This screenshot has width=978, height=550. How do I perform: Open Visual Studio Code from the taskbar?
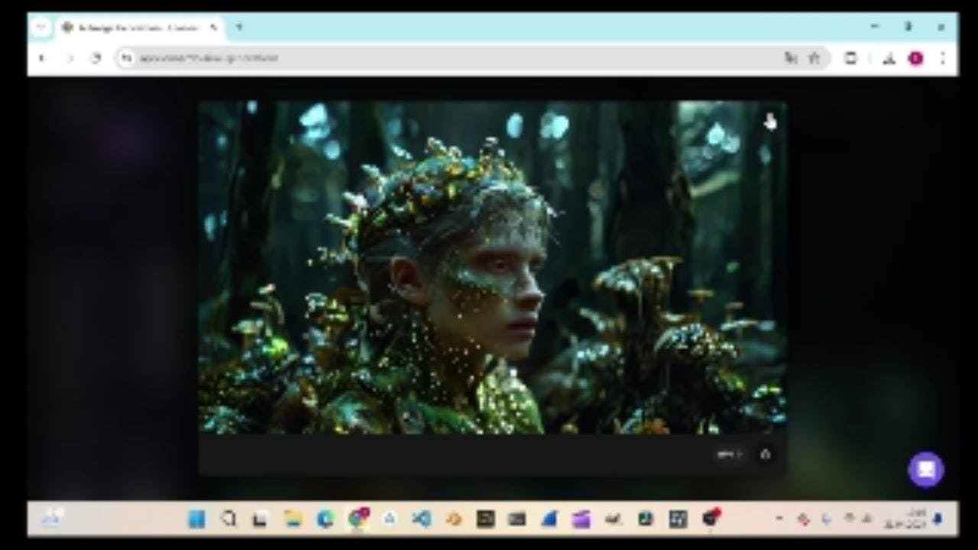pos(421,519)
